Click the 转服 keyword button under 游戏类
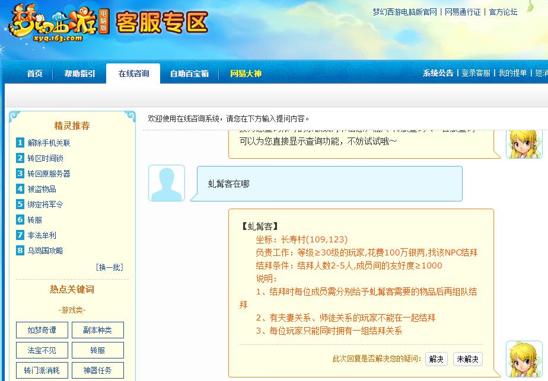548x381 pixels. (x=98, y=350)
